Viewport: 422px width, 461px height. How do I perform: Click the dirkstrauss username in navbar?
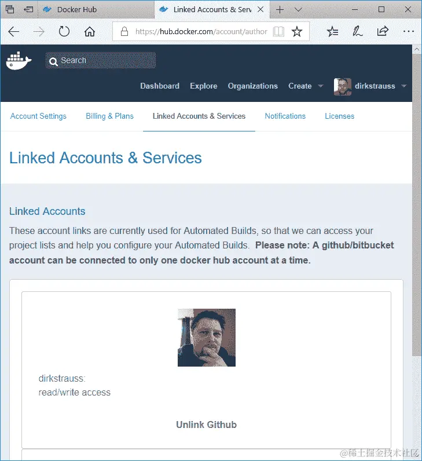[x=375, y=86]
